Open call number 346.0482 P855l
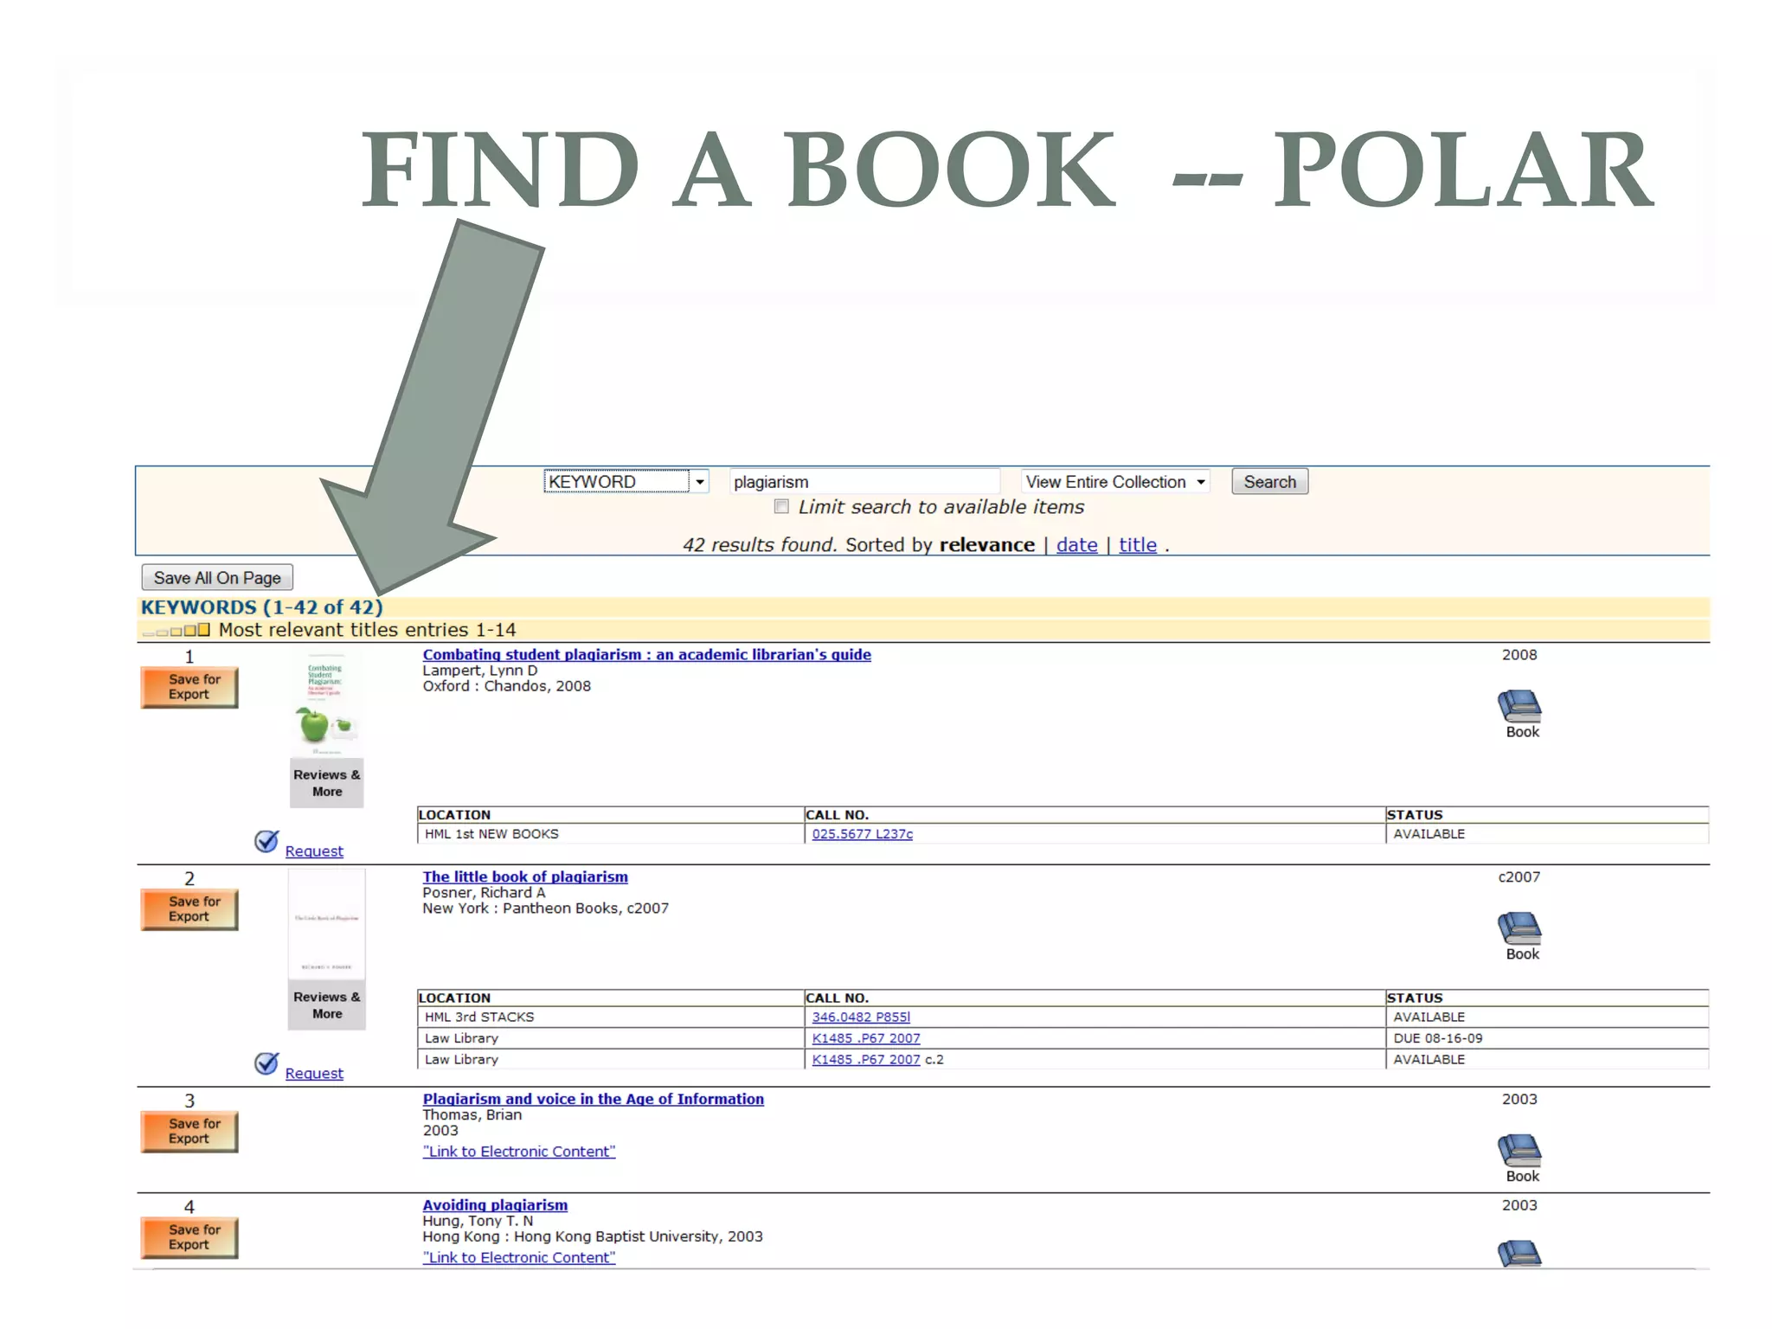The image size is (1772, 1329). click(861, 1018)
